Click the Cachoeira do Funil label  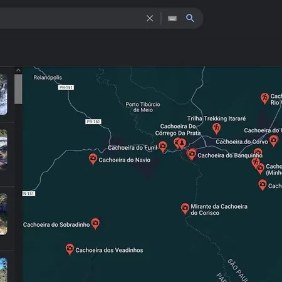pyautogui.click(x=133, y=148)
